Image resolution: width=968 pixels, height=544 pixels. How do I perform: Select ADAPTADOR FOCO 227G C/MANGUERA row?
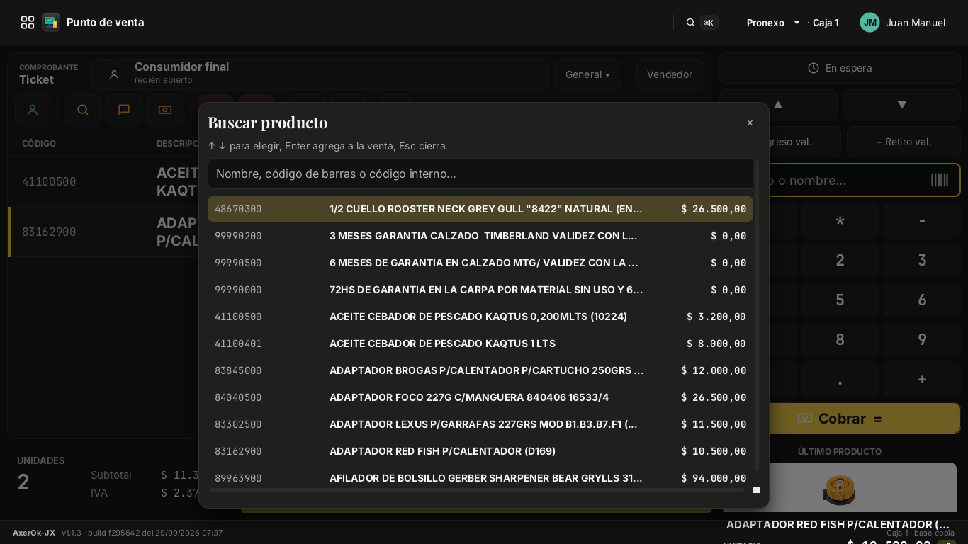tap(480, 397)
